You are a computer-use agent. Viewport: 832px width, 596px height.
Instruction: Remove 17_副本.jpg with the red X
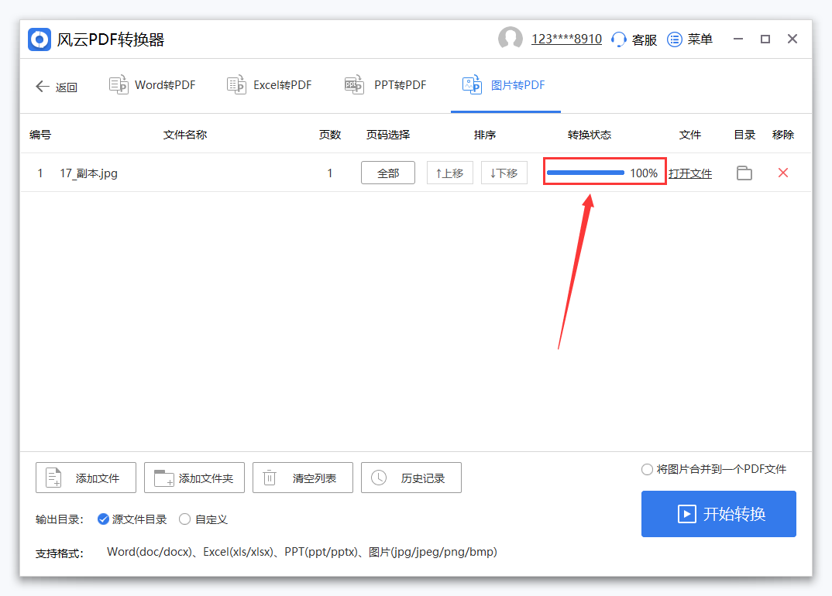point(783,173)
